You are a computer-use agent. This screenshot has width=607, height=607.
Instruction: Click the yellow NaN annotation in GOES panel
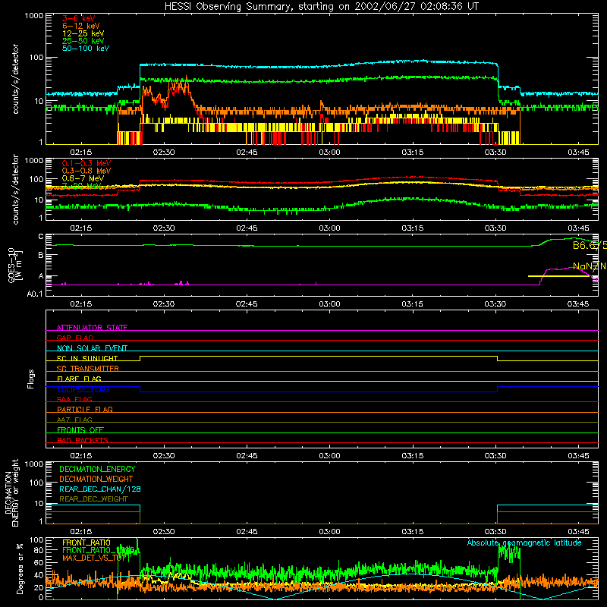[x=590, y=266]
